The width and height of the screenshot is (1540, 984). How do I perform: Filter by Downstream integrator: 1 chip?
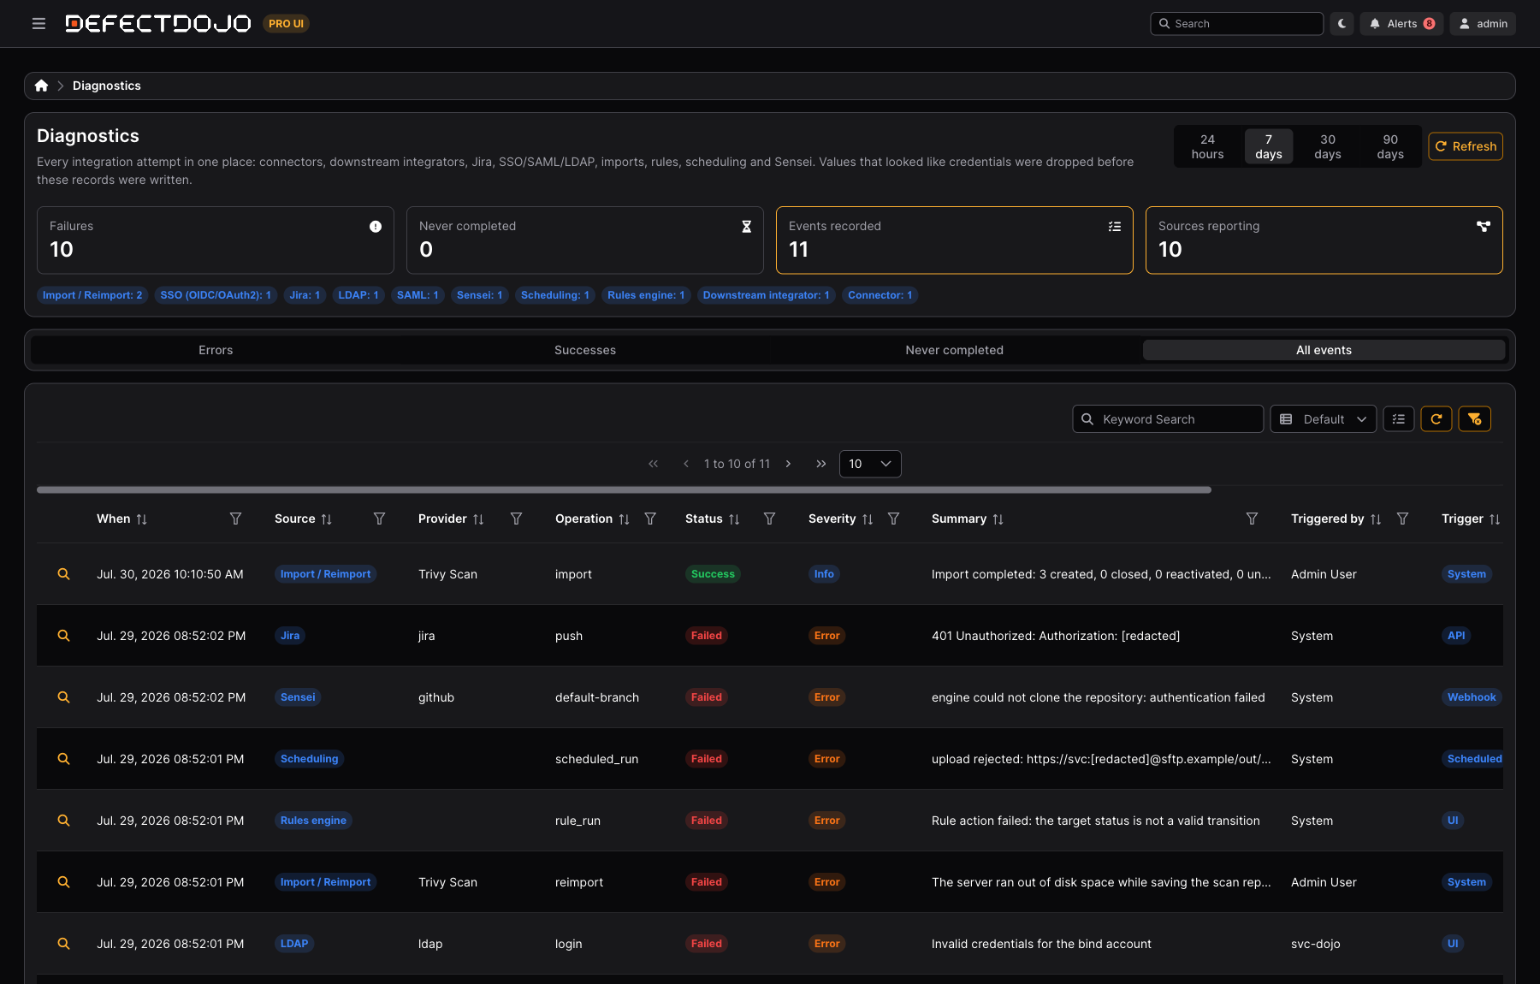click(766, 295)
